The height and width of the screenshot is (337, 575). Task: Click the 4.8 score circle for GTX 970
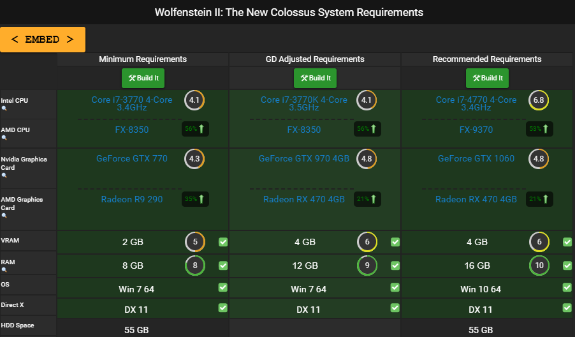[367, 158]
